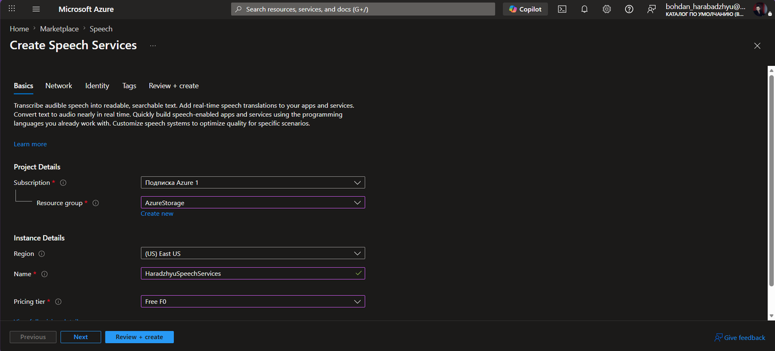Click the info icon next to Name
775x351 pixels.
tap(44, 274)
